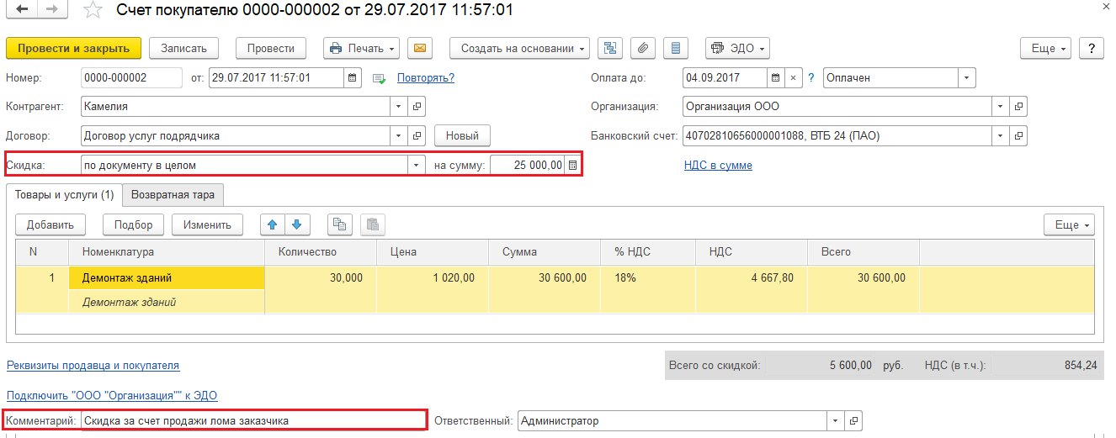Image resolution: width=1116 pixels, height=438 pixels.
Task: Add document to favorites with the star
Action: pyautogui.click(x=93, y=11)
